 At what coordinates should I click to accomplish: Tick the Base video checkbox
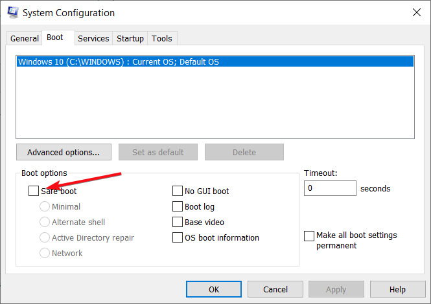click(x=178, y=222)
